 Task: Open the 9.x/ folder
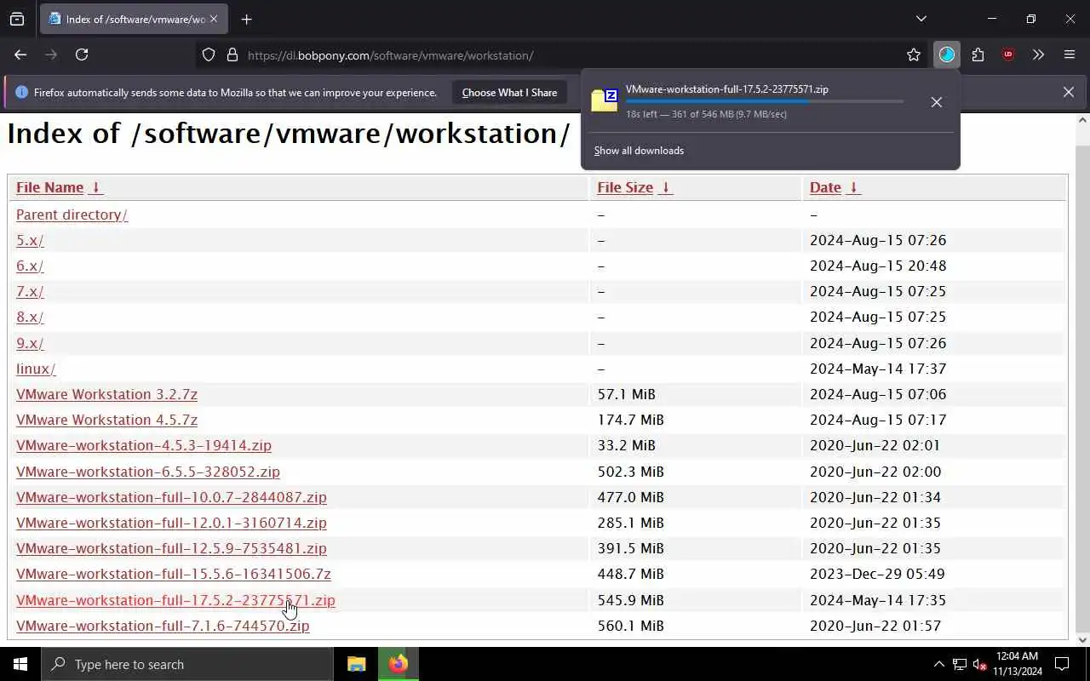30,343
